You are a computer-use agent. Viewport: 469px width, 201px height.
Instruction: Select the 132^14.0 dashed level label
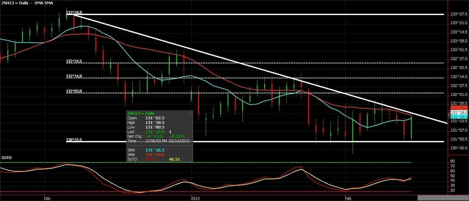[74, 76]
